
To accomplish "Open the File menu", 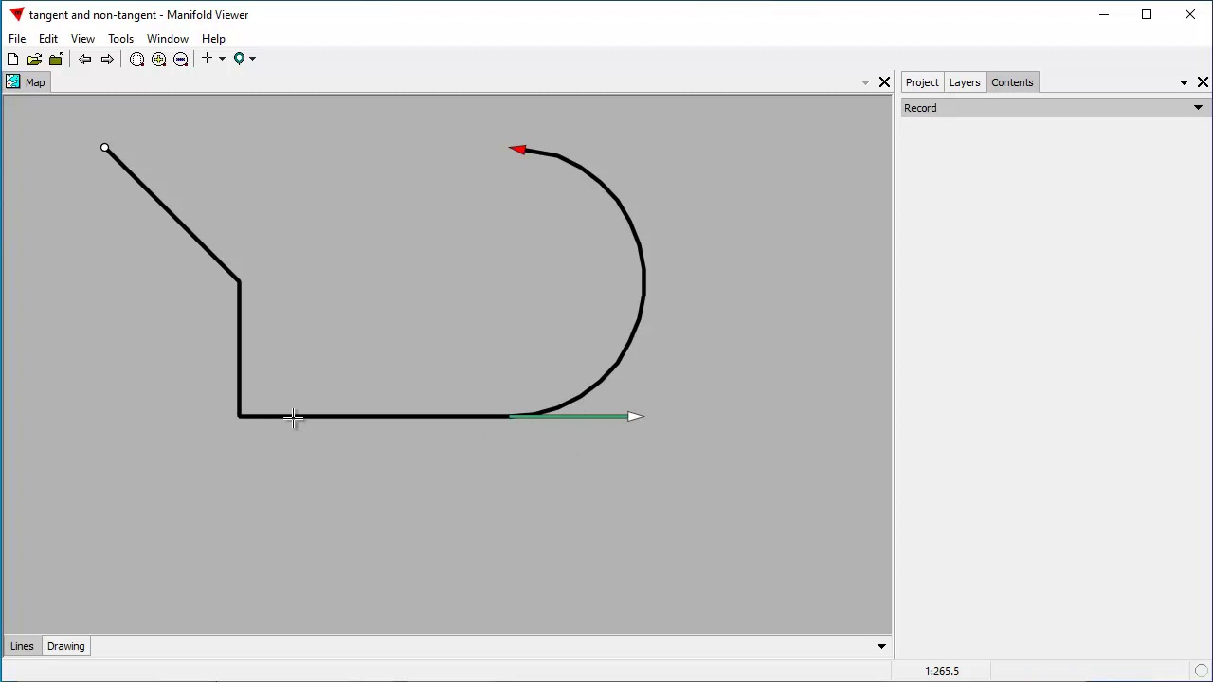I will [17, 39].
